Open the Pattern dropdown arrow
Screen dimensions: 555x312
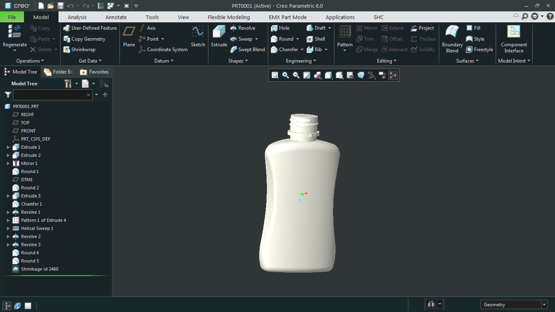(x=345, y=50)
